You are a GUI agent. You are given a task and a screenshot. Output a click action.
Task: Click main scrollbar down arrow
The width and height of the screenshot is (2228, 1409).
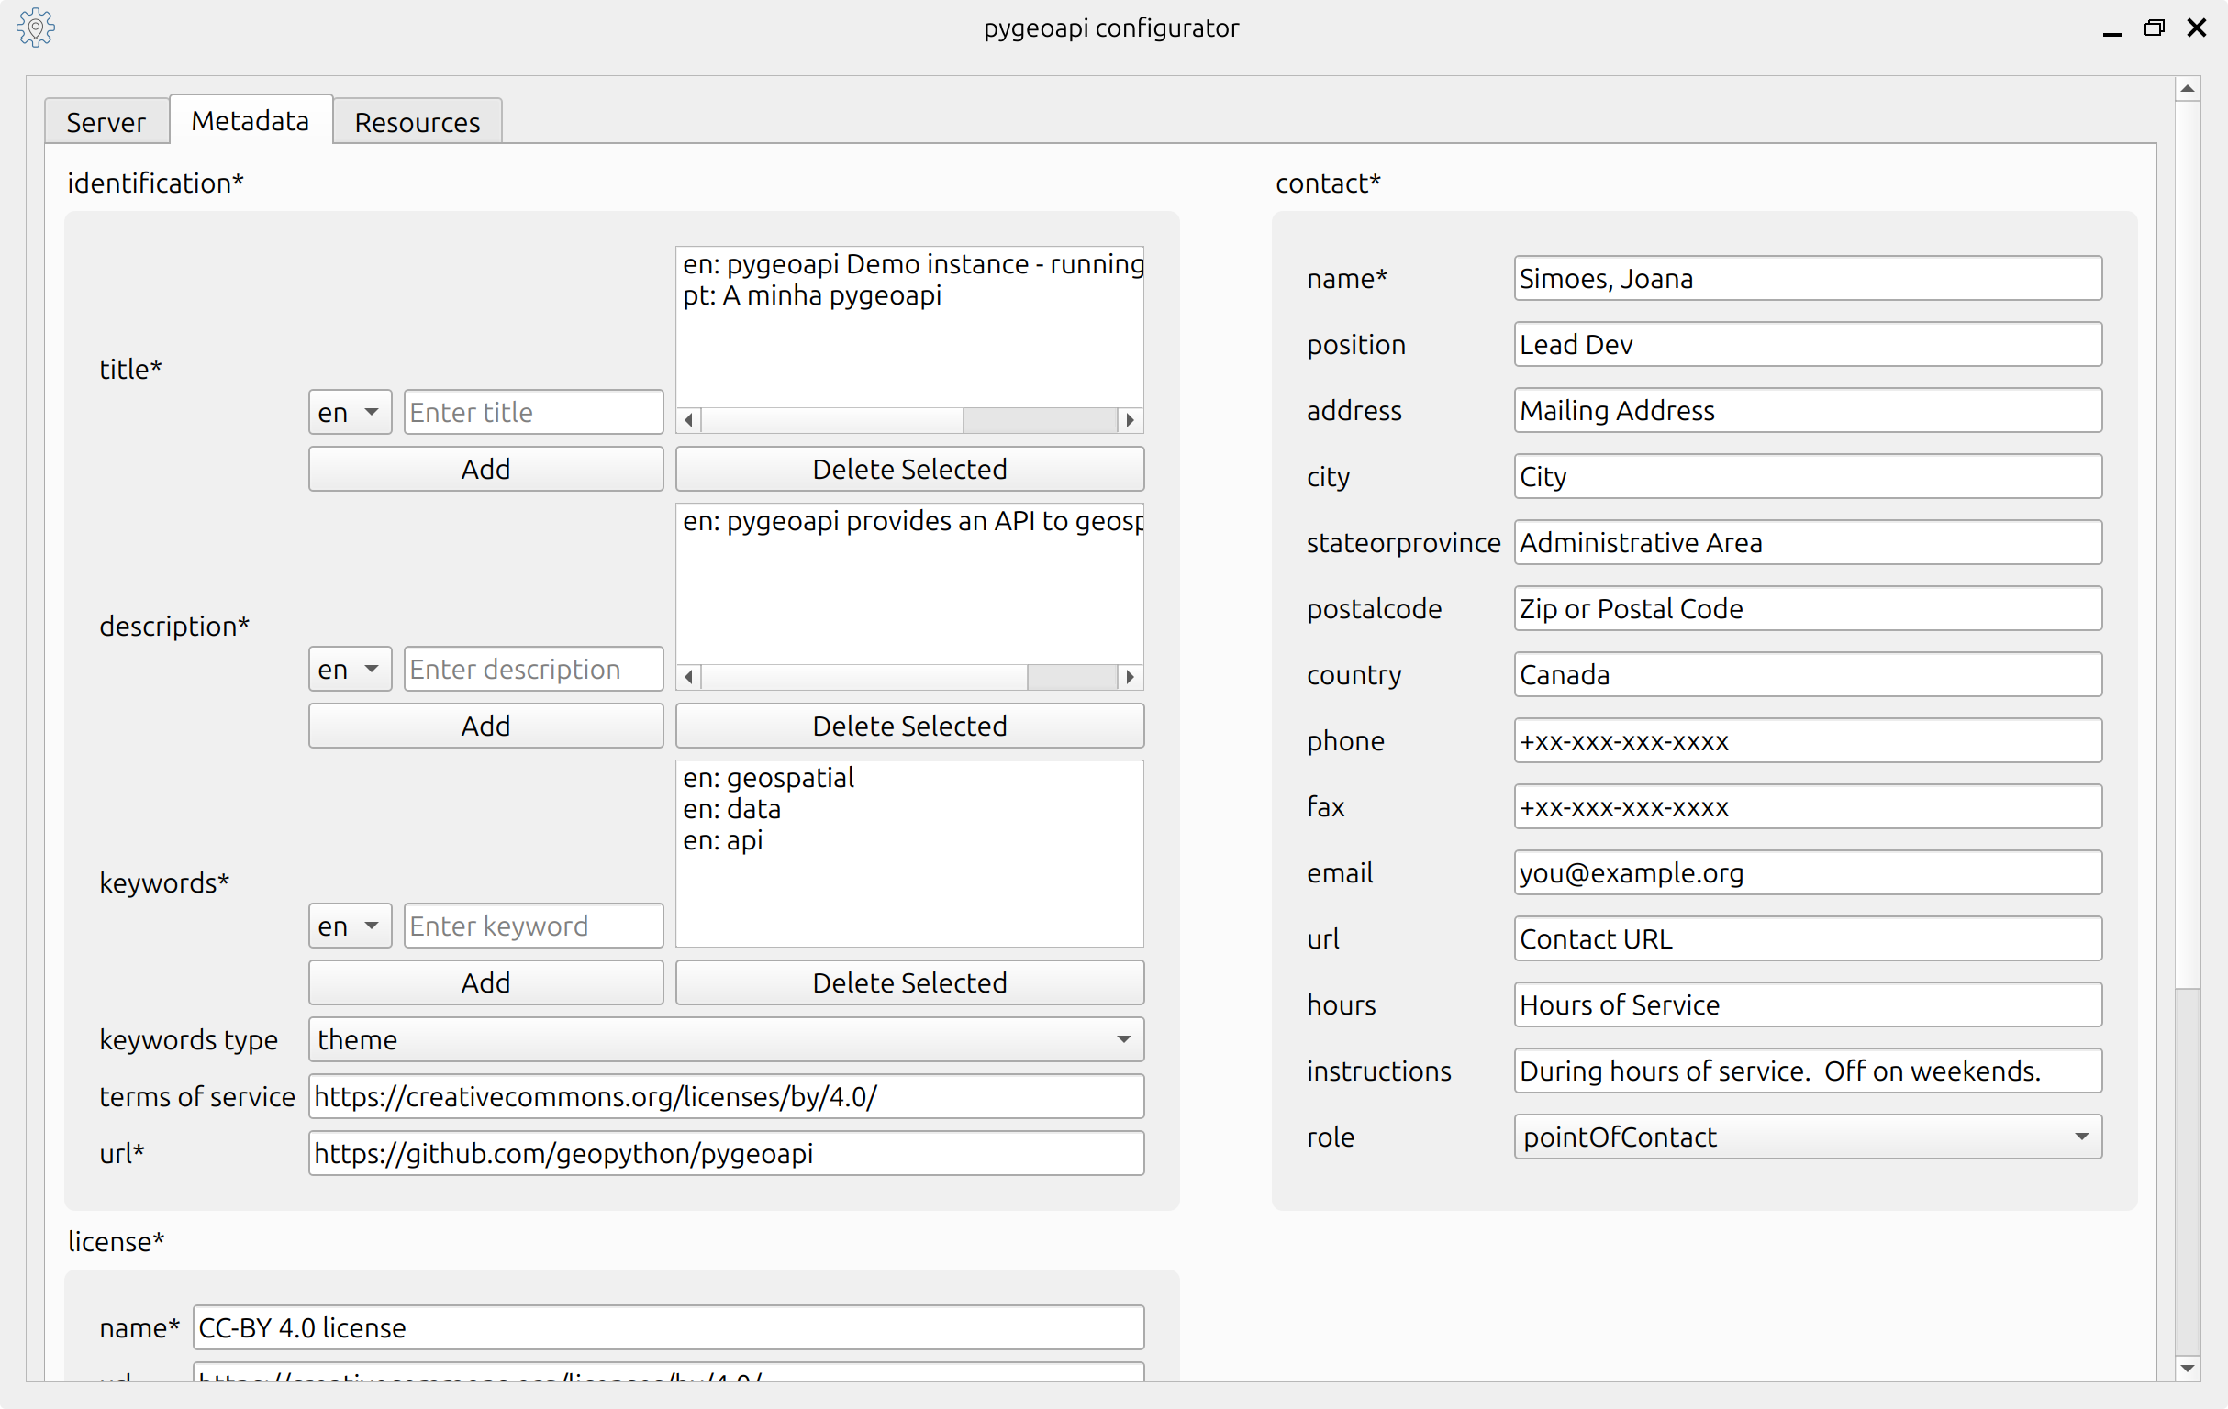[x=2188, y=1368]
